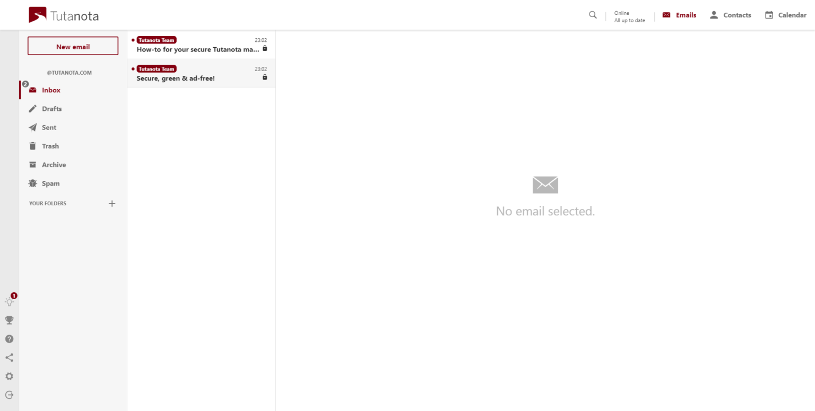This screenshot has height=411, width=815.
Task: Open the search magnifier icon
Action: 593,15
